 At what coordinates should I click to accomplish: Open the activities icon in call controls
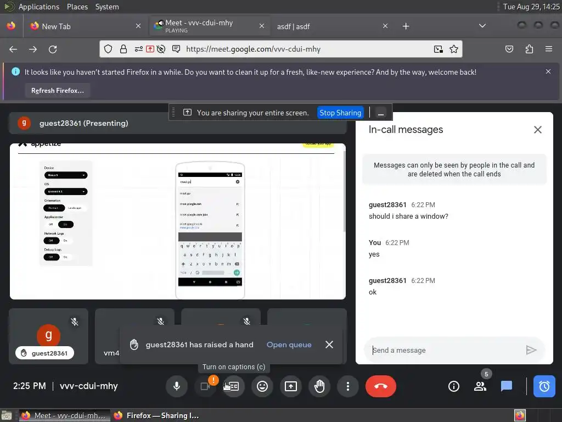click(x=544, y=386)
